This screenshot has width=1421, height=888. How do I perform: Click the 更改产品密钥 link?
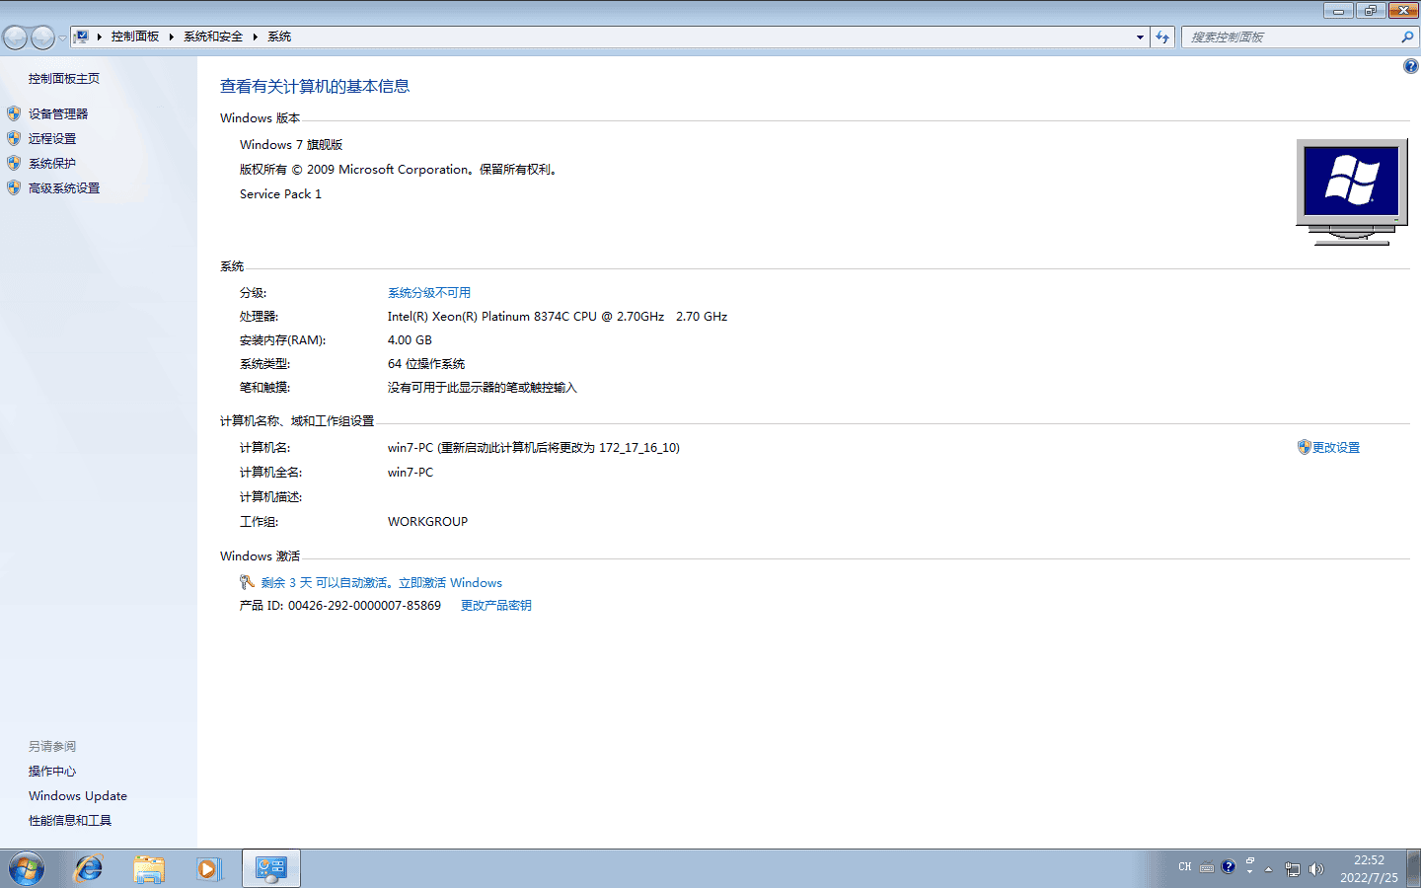[x=496, y=606]
